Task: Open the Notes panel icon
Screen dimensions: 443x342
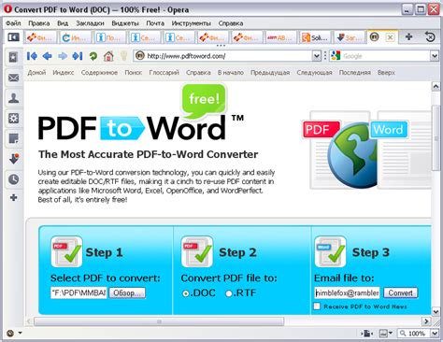Action: [13, 138]
